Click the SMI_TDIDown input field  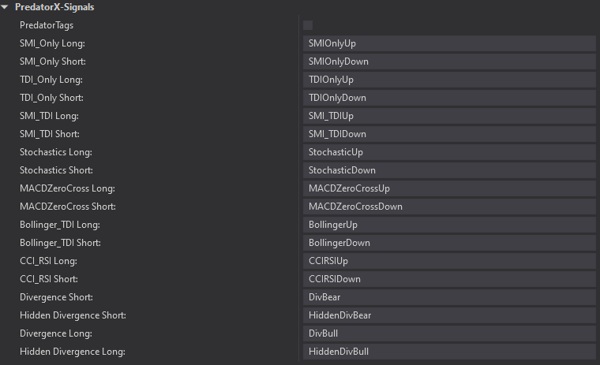(448, 134)
